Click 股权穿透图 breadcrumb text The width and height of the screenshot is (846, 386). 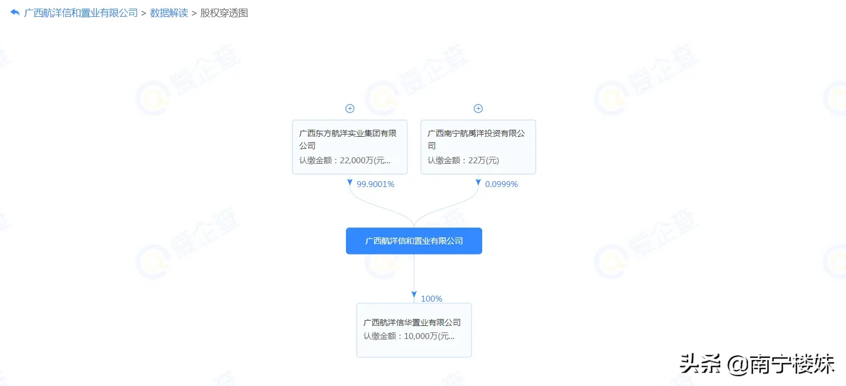tap(224, 13)
